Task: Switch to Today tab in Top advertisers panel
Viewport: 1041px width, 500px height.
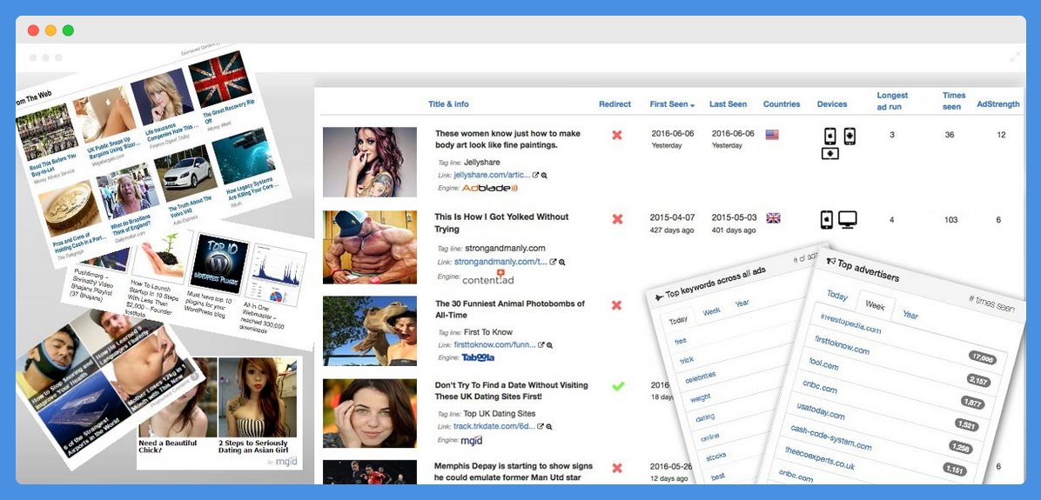Action: tap(837, 296)
